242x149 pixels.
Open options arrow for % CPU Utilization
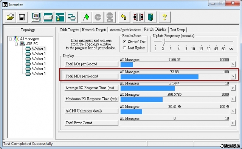tap(233, 111)
